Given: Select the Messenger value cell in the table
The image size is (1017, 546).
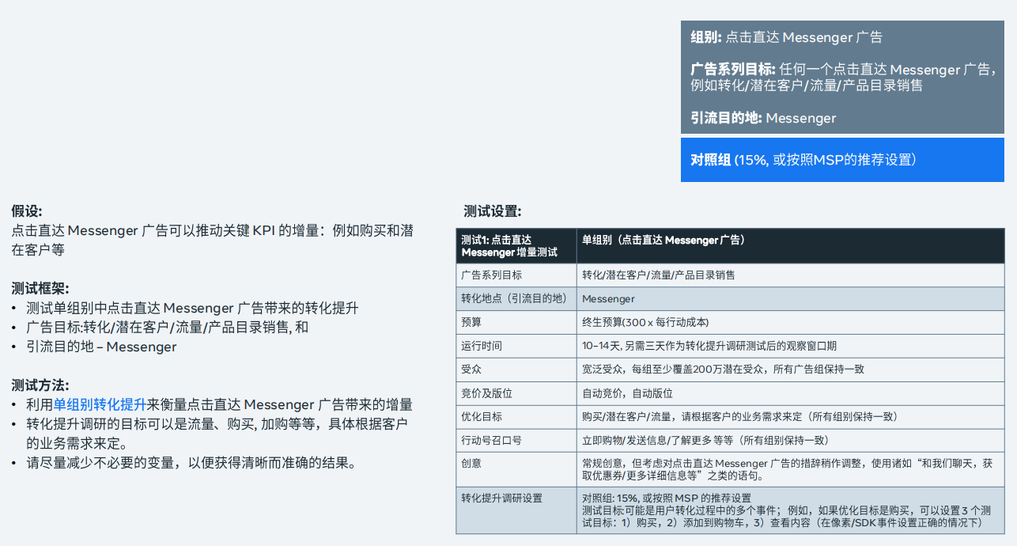Looking at the screenshot, I should pyautogui.click(x=791, y=299).
